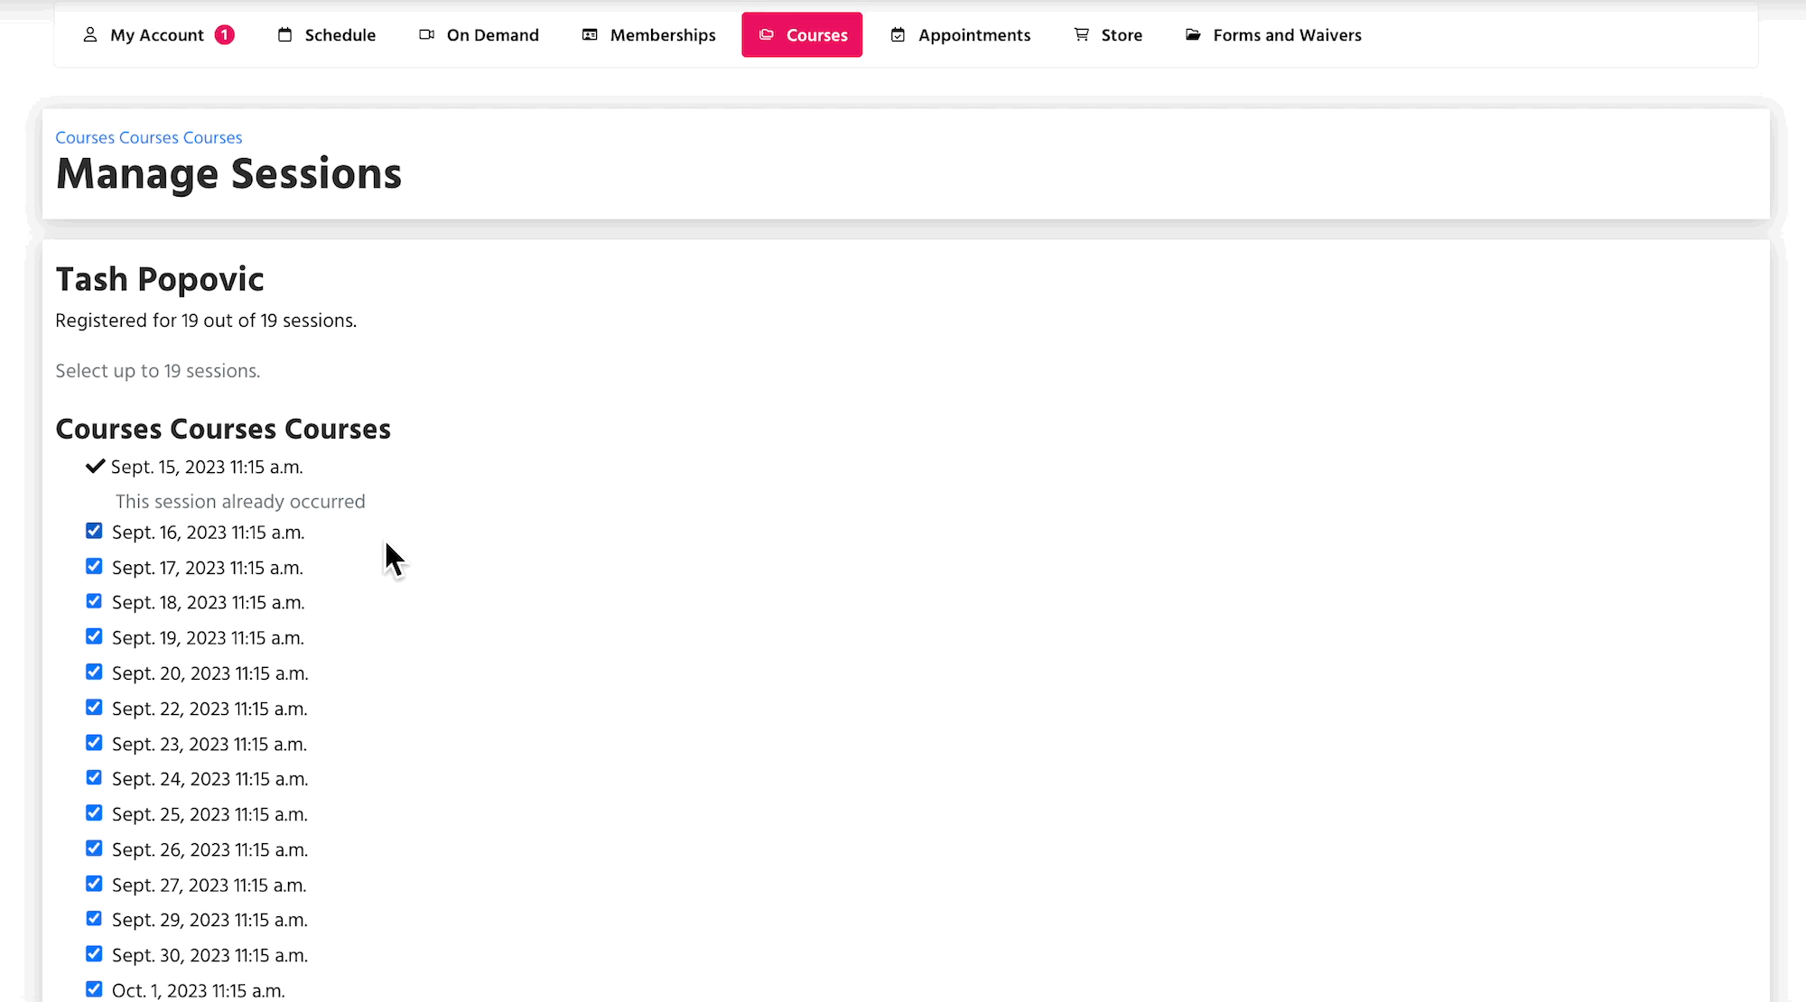1806x1002 pixels.
Task: Click the On Demand video icon
Action: coord(426,35)
